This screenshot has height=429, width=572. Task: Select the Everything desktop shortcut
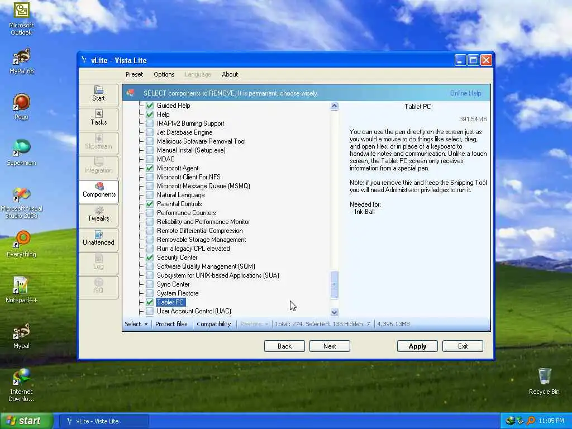pos(21,244)
